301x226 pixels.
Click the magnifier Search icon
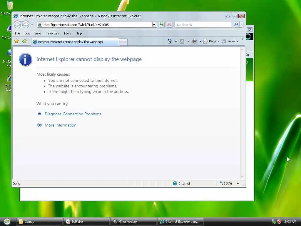click(236, 24)
